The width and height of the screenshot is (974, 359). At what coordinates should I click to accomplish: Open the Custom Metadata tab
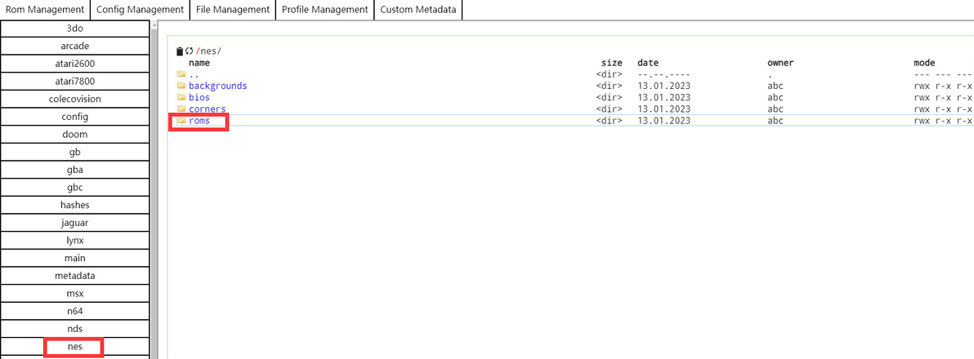419,10
